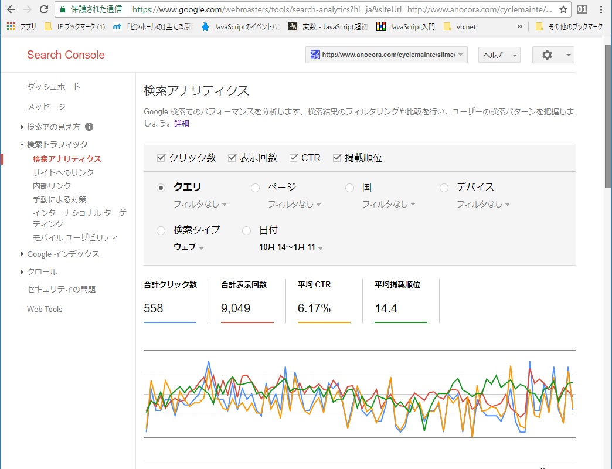The image size is (612, 469).
Task: Open the arrow next to settings gear
Action: [x=568, y=55]
